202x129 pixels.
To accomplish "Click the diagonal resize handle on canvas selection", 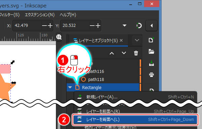I will (x=12, y=62).
